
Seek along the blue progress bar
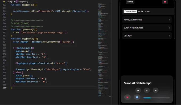pos(157,98)
